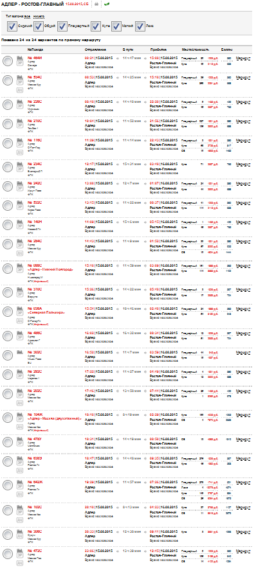Click the printer icon beside the route title
The height and width of the screenshot is (570, 256).
tap(96, 4)
